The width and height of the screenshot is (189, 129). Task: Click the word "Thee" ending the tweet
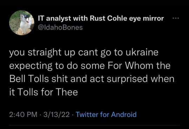tap(67, 92)
